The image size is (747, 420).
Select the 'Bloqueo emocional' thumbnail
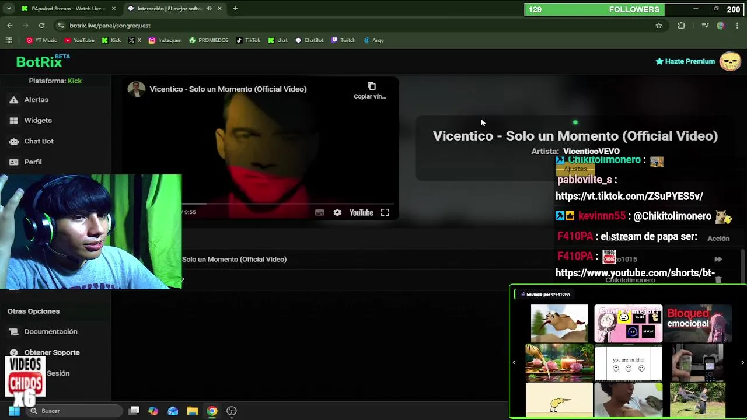tap(697, 323)
